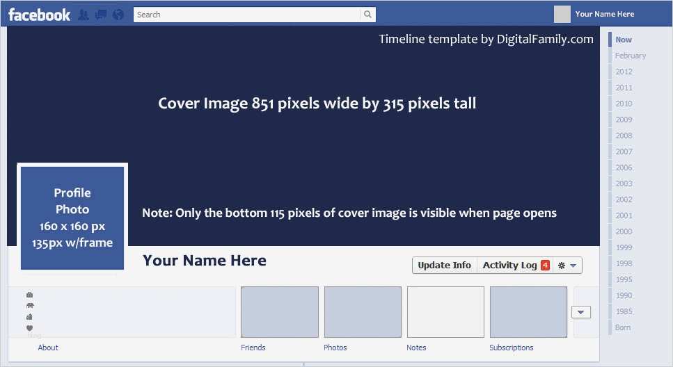Jump to Born on timeline

pyautogui.click(x=623, y=327)
